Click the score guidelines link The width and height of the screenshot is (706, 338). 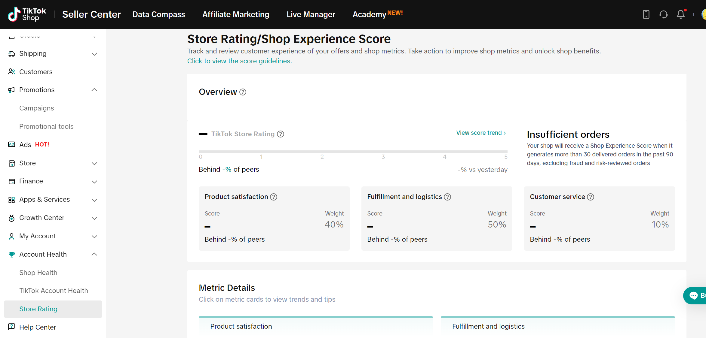tap(239, 61)
